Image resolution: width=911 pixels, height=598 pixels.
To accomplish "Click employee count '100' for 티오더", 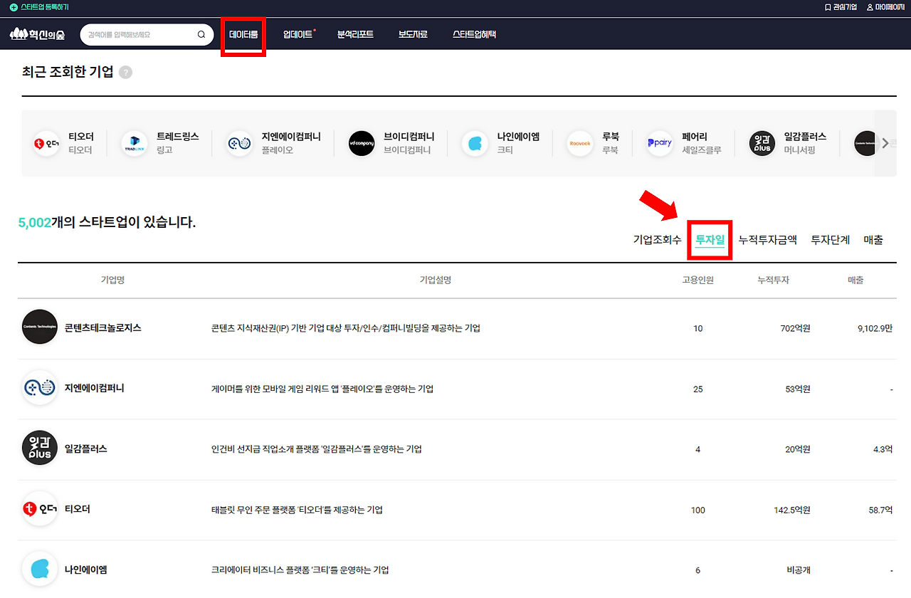I will [697, 510].
